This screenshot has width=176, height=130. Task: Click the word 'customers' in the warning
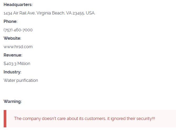[95, 119]
